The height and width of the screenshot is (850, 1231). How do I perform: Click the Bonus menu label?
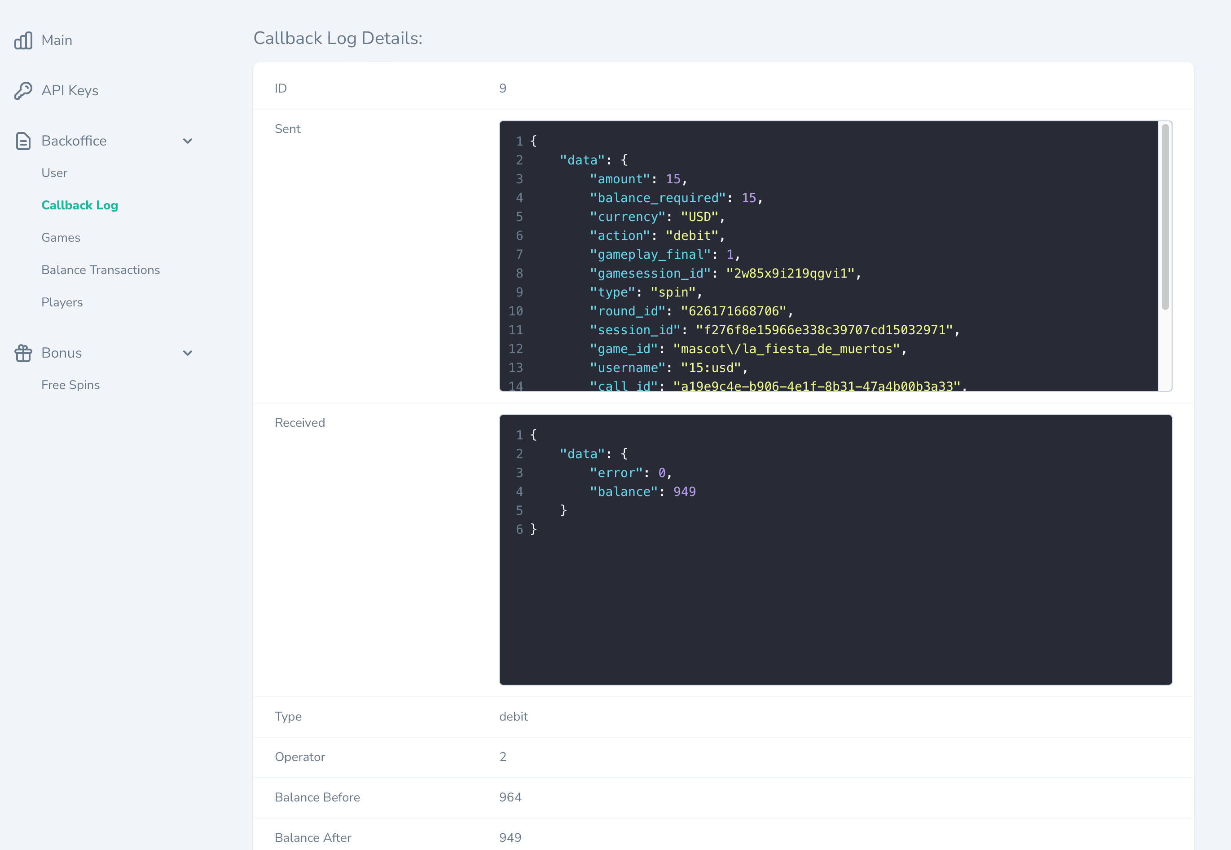pos(62,353)
